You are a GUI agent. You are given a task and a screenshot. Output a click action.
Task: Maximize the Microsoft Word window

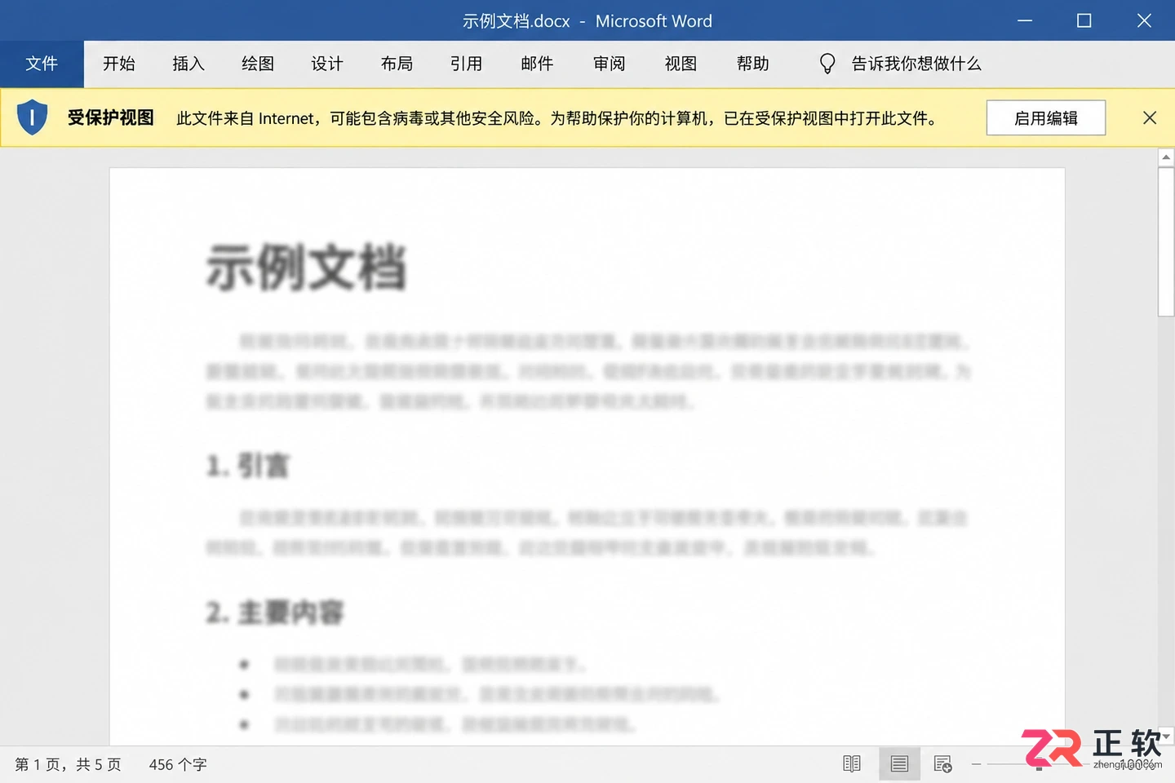pyautogui.click(x=1084, y=20)
